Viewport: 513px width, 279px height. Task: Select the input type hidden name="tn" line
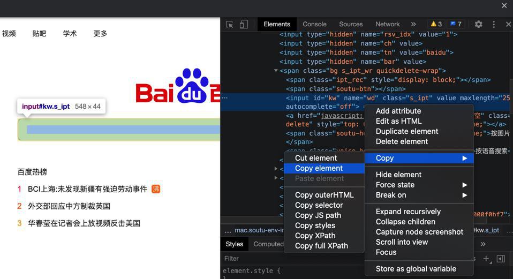pos(366,52)
